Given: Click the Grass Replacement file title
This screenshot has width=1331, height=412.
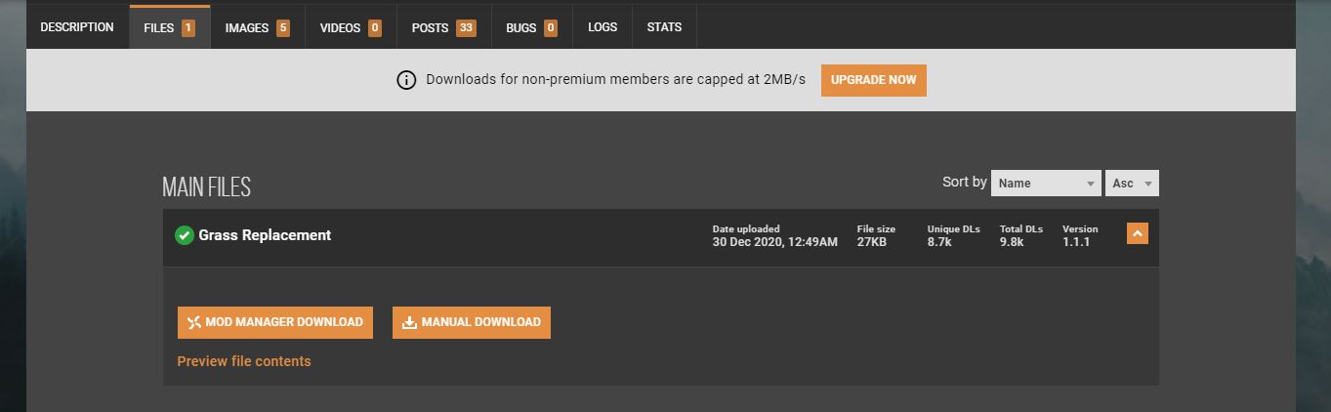Looking at the screenshot, I should (265, 235).
